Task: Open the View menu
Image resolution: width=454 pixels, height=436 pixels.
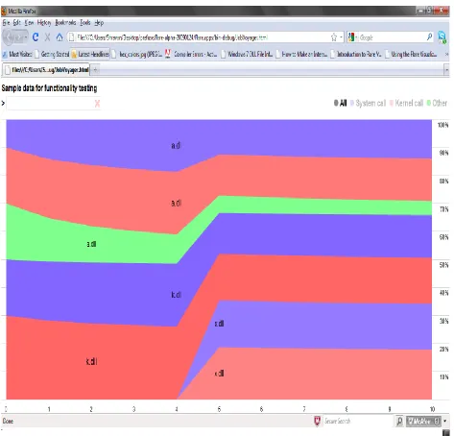Action: 29,22
